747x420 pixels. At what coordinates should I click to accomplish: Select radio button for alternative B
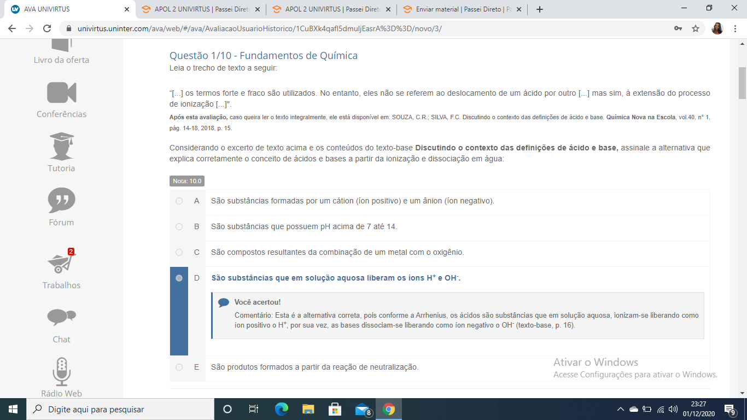click(x=179, y=226)
